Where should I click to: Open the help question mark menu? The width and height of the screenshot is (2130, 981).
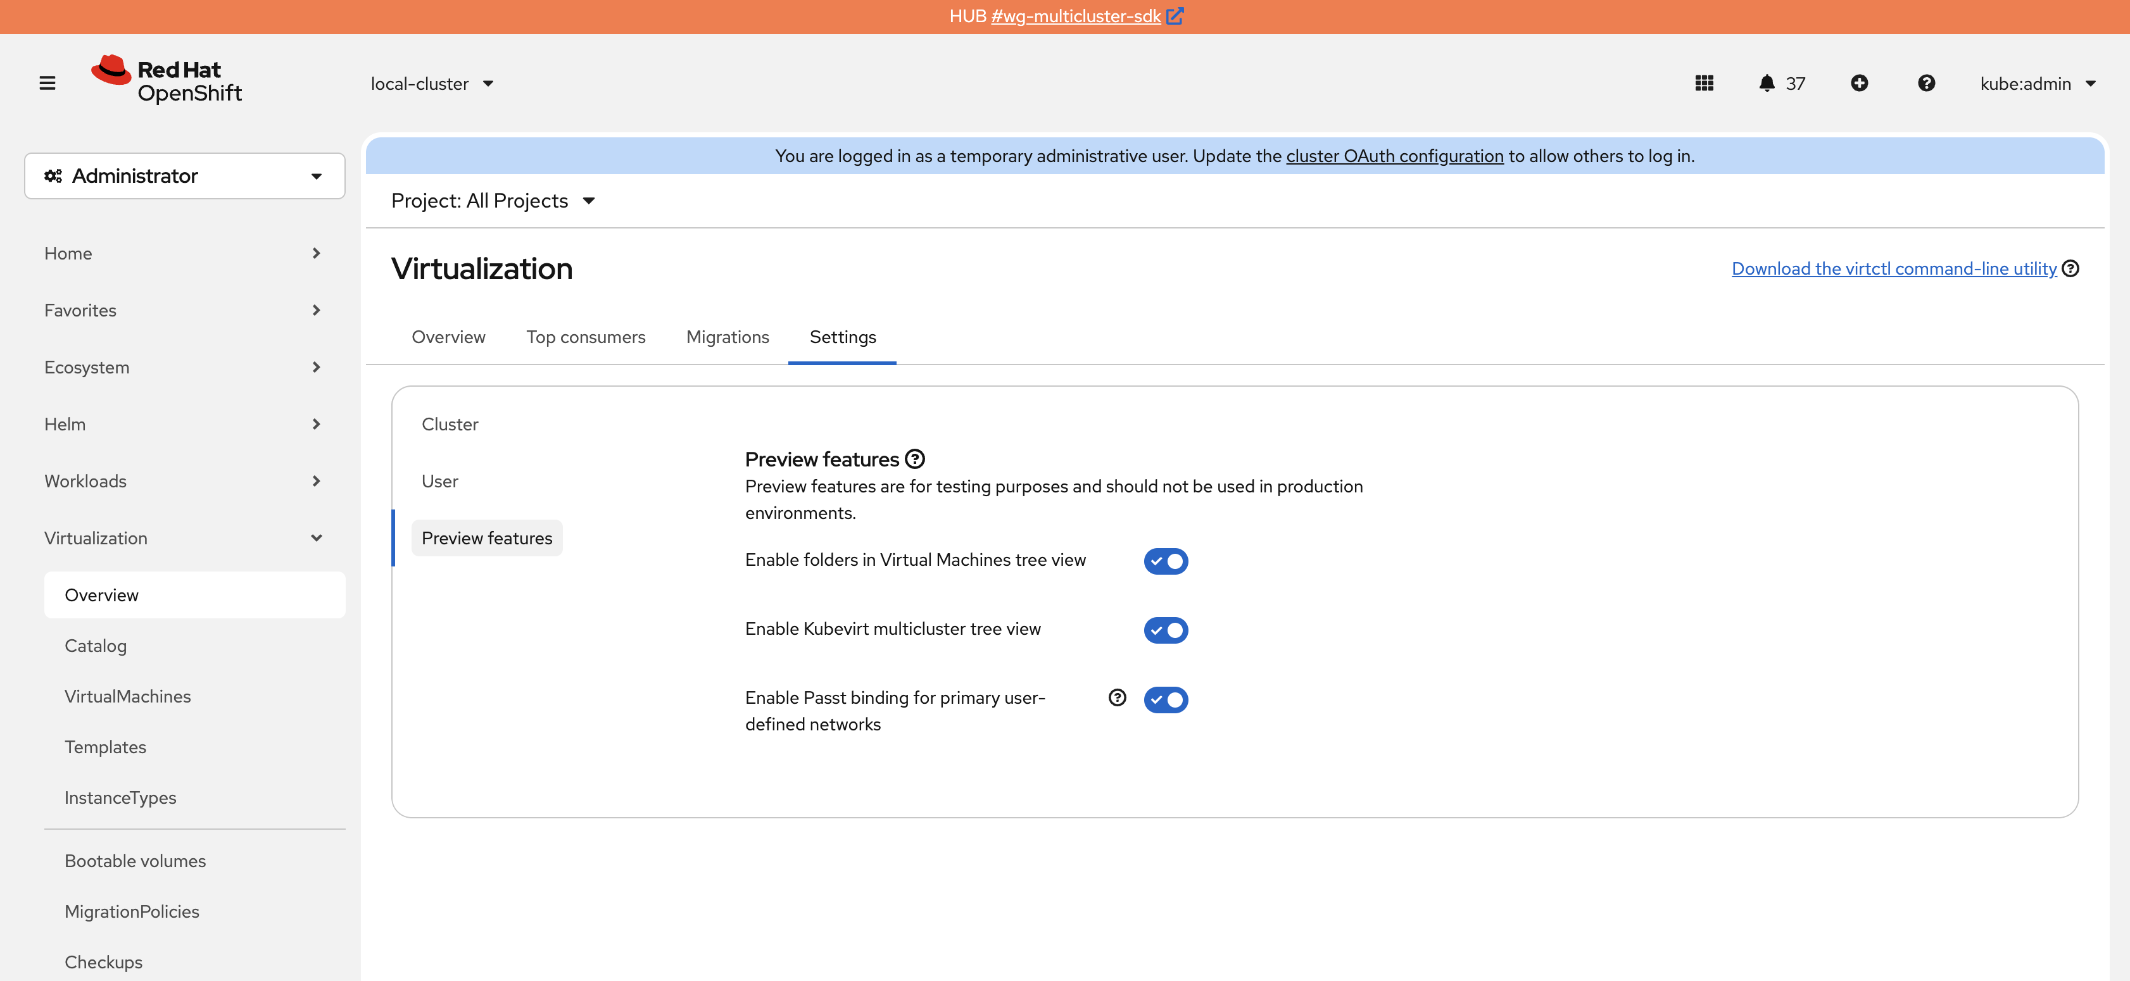[1925, 84]
